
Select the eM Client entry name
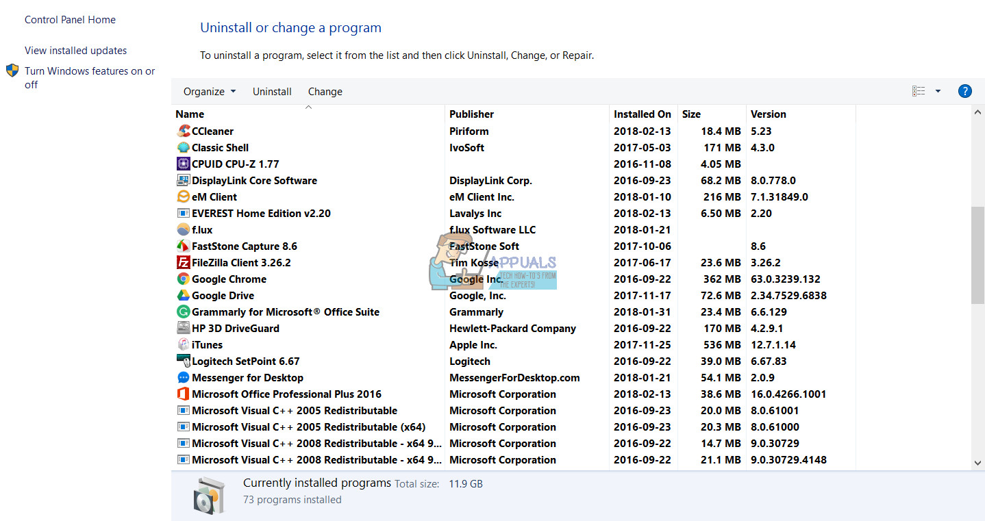[214, 196]
